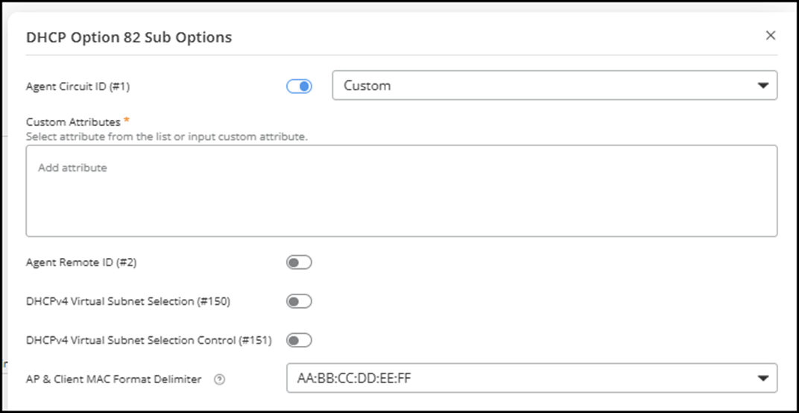The width and height of the screenshot is (799, 413).
Task: Focus the Add attribute input box
Action: [x=401, y=190]
